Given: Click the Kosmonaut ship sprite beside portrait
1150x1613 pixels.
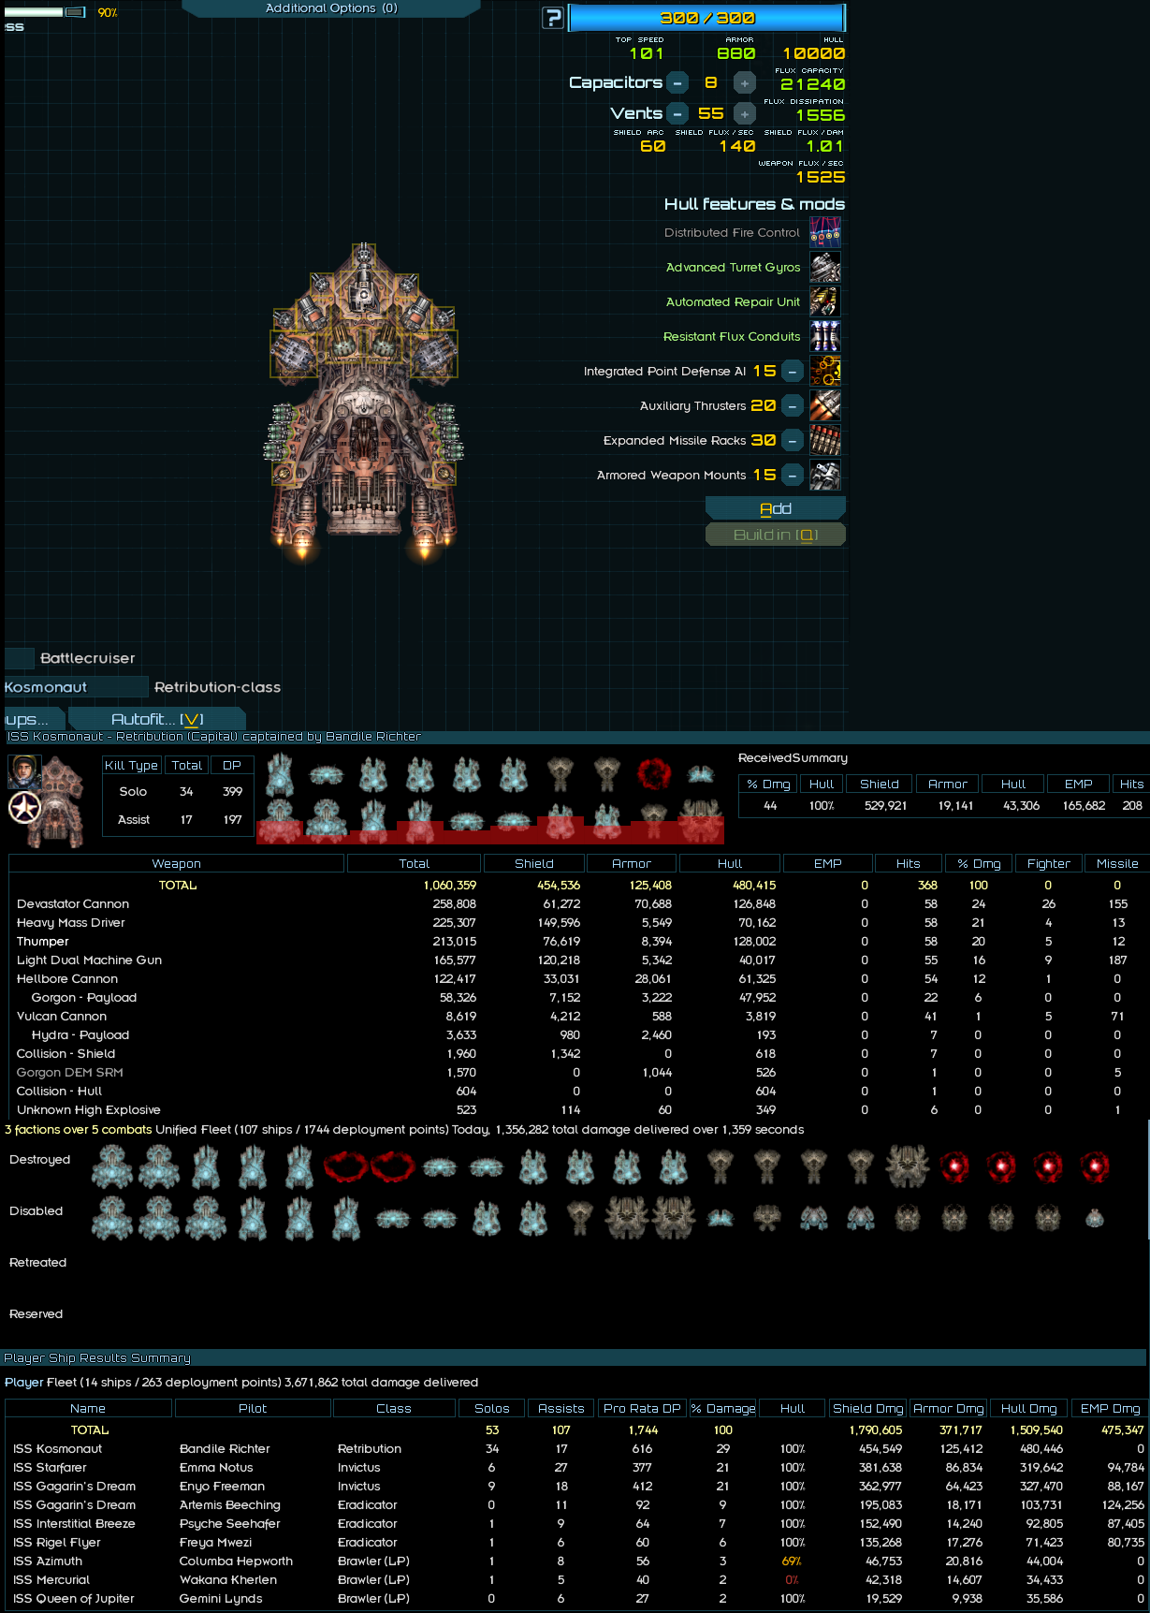Looking at the screenshot, I should pos(64,801).
